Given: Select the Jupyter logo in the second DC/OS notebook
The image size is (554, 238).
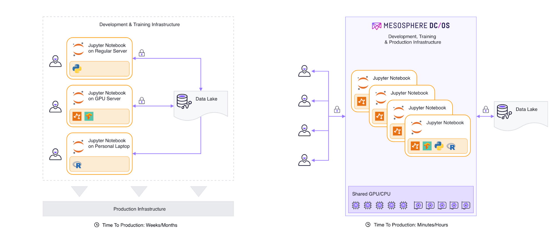Looking at the screenshot, I should coord(381,97).
